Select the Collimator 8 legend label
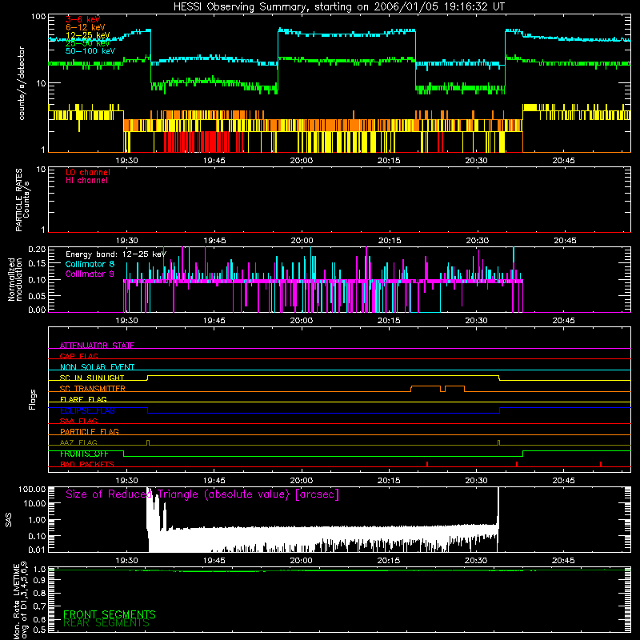Viewport: 640px width, 640px height. pyautogui.click(x=90, y=264)
